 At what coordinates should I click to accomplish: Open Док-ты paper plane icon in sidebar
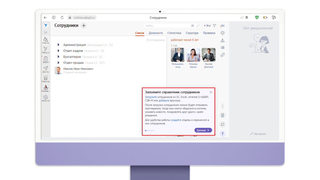click(46, 69)
